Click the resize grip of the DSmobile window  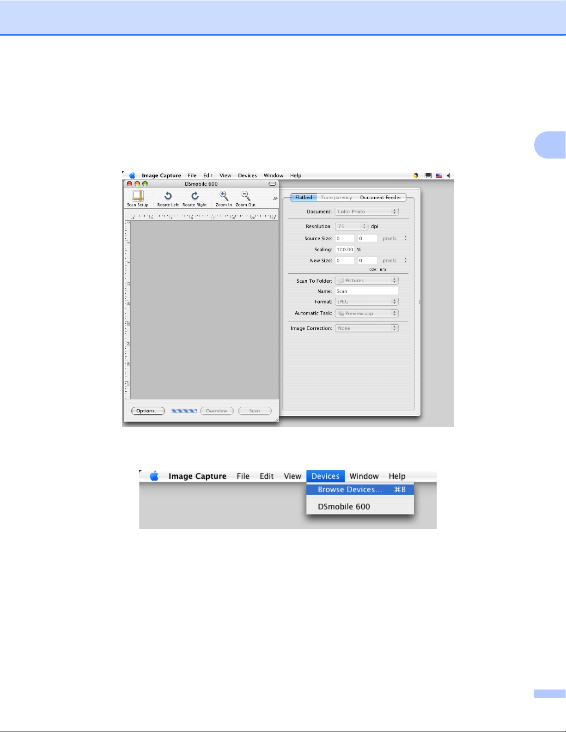tap(276, 419)
